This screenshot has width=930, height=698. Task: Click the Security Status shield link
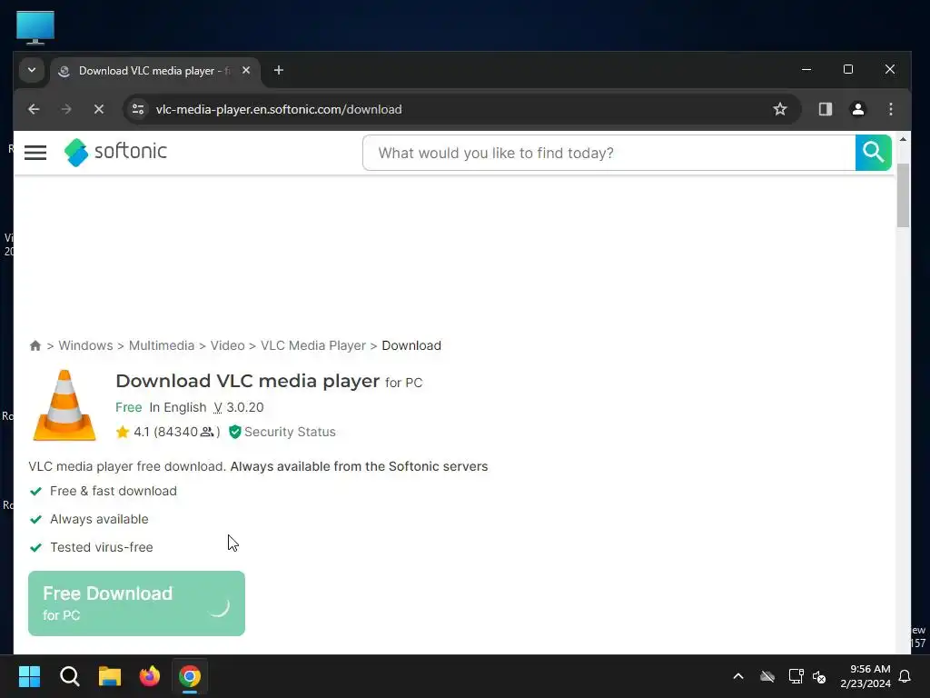[x=282, y=432]
